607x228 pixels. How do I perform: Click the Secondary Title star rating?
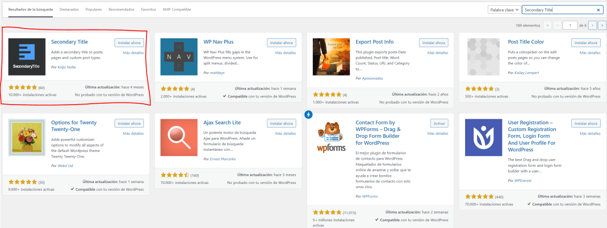[23, 87]
